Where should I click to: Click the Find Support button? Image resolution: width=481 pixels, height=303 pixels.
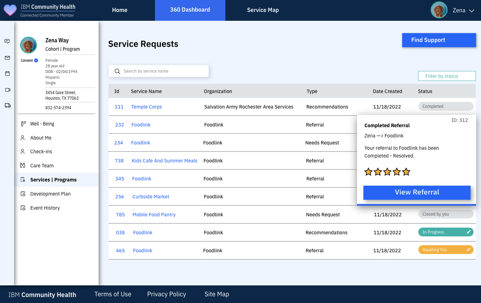point(439,40)
